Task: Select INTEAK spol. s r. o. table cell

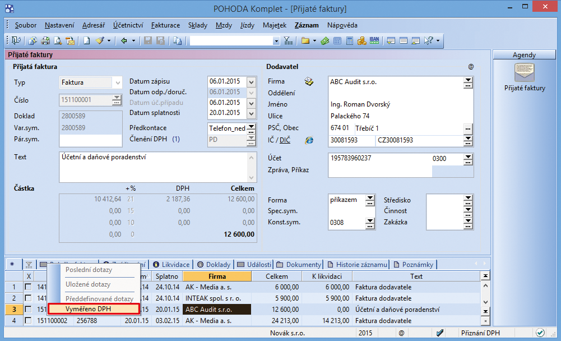Action: pyautogui.click(x=217, y=298)
